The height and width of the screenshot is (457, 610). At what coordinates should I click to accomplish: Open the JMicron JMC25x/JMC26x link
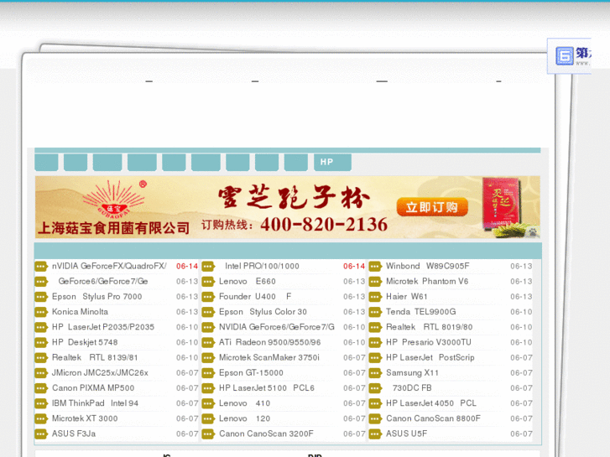(100, 373)
